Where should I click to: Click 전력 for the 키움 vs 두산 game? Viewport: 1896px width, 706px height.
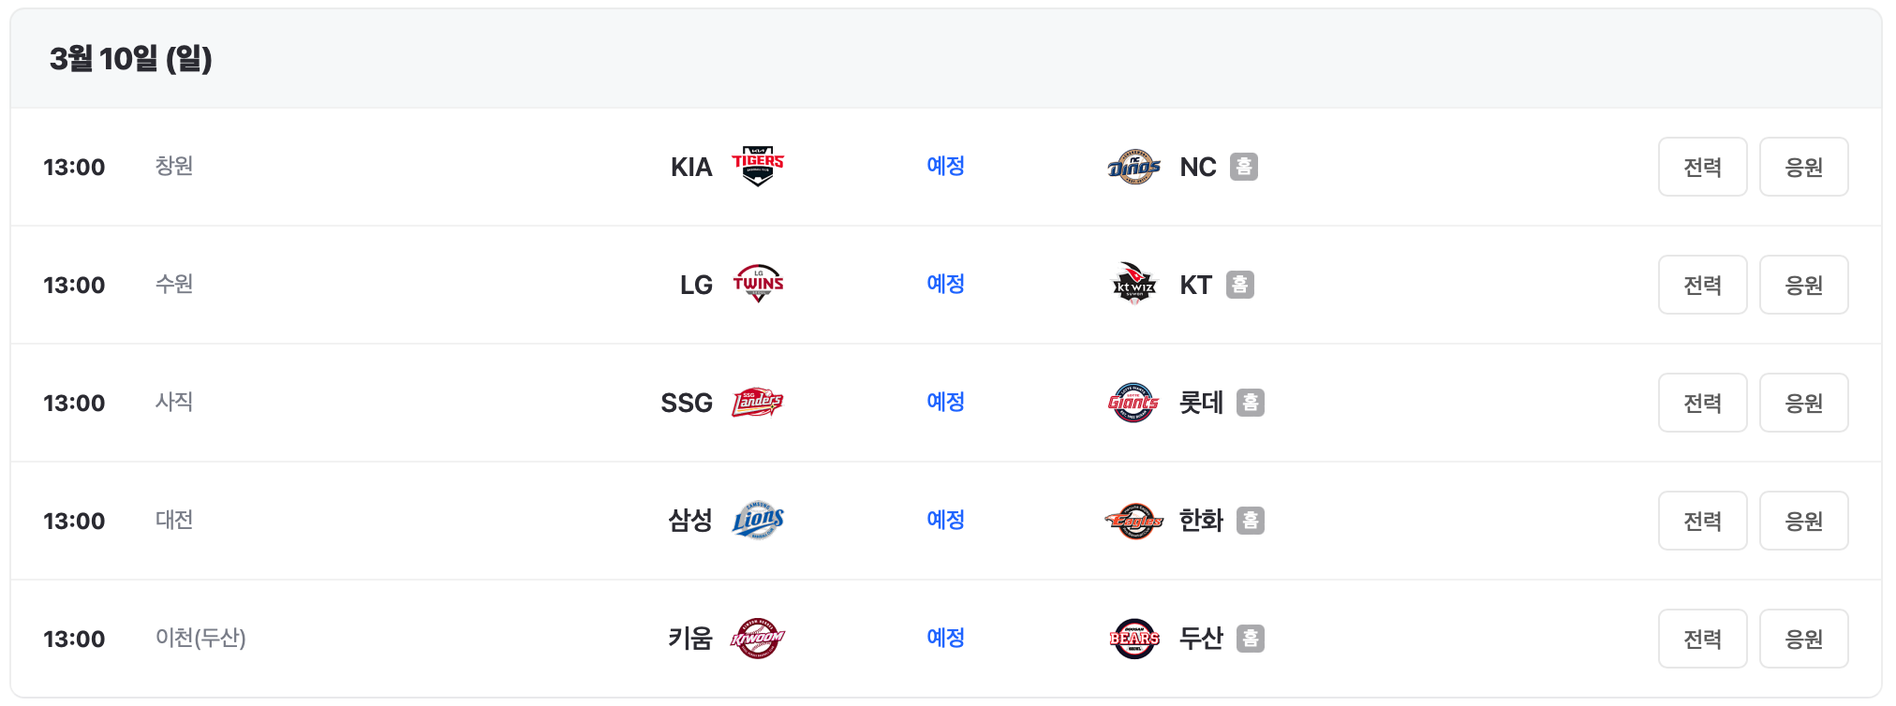(x=1702, y=638)
